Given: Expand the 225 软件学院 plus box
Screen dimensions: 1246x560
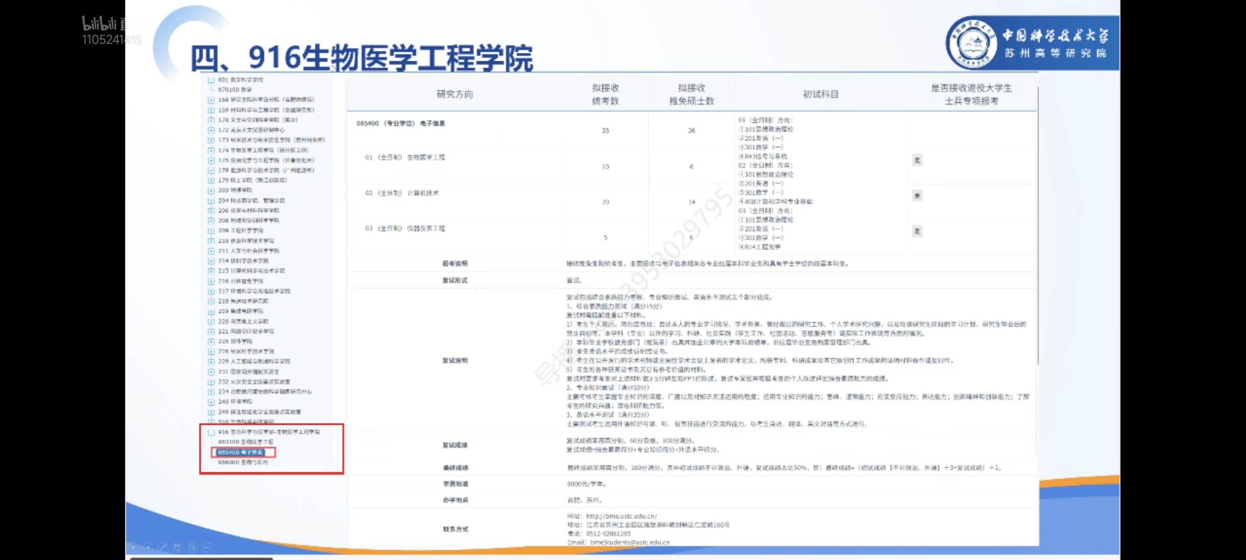Looking at the screenshot, I should pyautogui.click(x=211, y=342).
